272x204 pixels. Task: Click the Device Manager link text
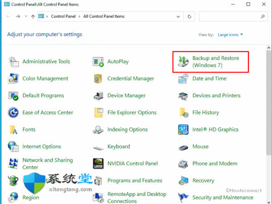click(126, 96)
